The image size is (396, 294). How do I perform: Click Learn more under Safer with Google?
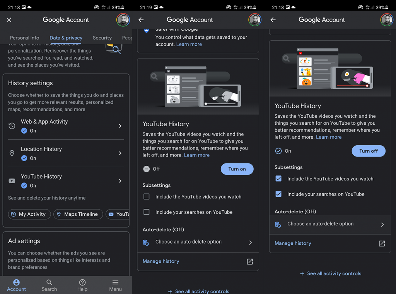189,44
